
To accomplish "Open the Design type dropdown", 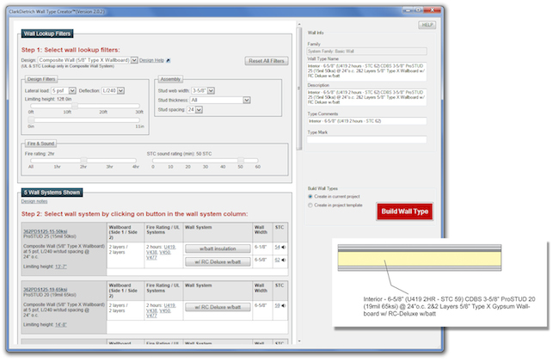I will [134, 60].
